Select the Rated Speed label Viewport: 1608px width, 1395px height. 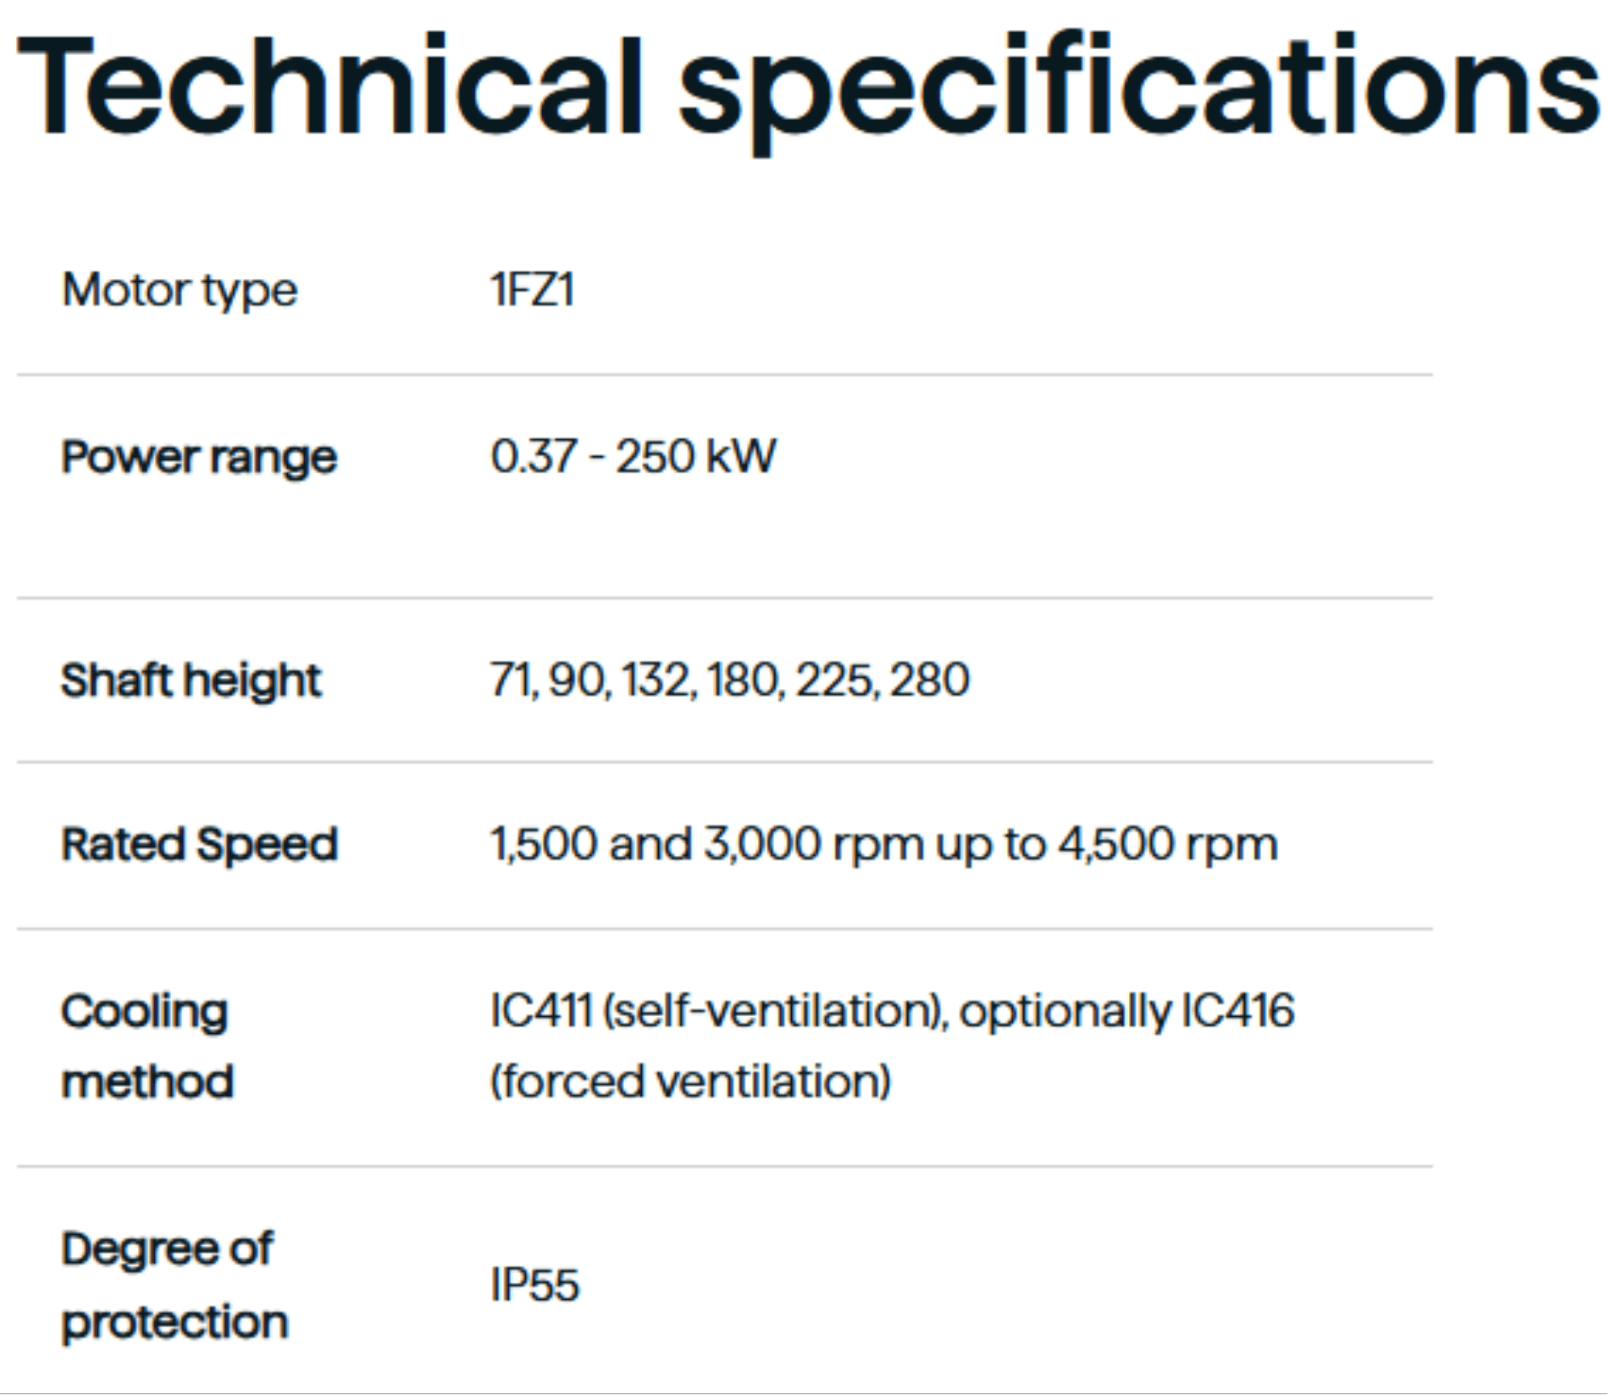click(x=199, y=845)
